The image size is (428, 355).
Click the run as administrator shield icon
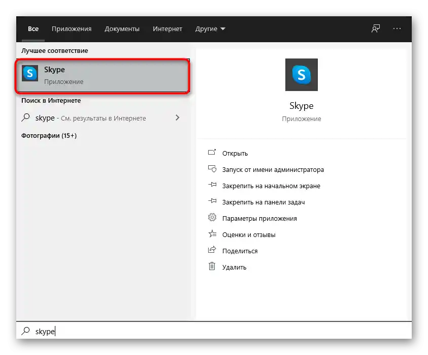[x=212, y=169]
